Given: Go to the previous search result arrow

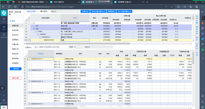Looking at the screenshot, I should coord(78,47).
